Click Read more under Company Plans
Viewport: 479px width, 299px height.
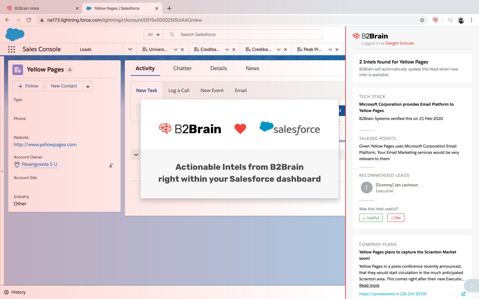tap(369, 285)
